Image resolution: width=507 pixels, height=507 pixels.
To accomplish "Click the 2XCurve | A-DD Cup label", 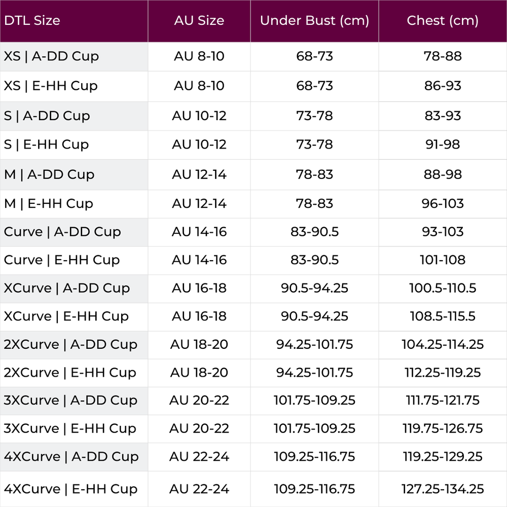I will [70, 345].
